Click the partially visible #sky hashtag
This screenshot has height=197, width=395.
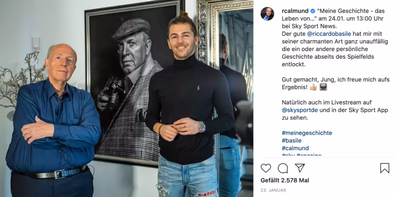click(288, 155)
